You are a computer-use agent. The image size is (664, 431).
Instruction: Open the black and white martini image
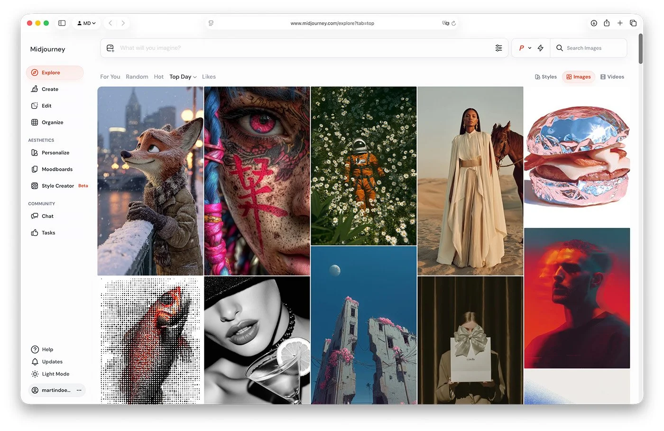[257, 340]
